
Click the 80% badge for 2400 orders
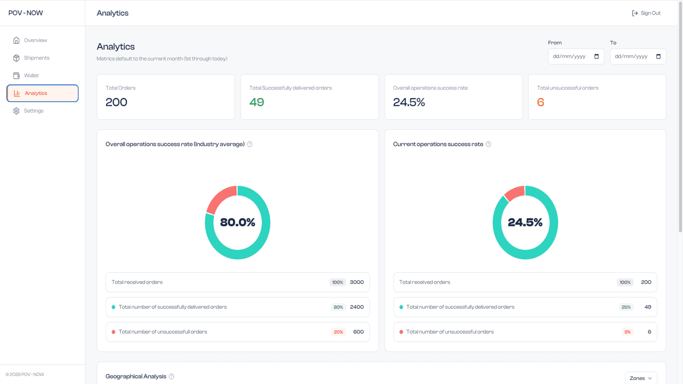pos(339,307)
